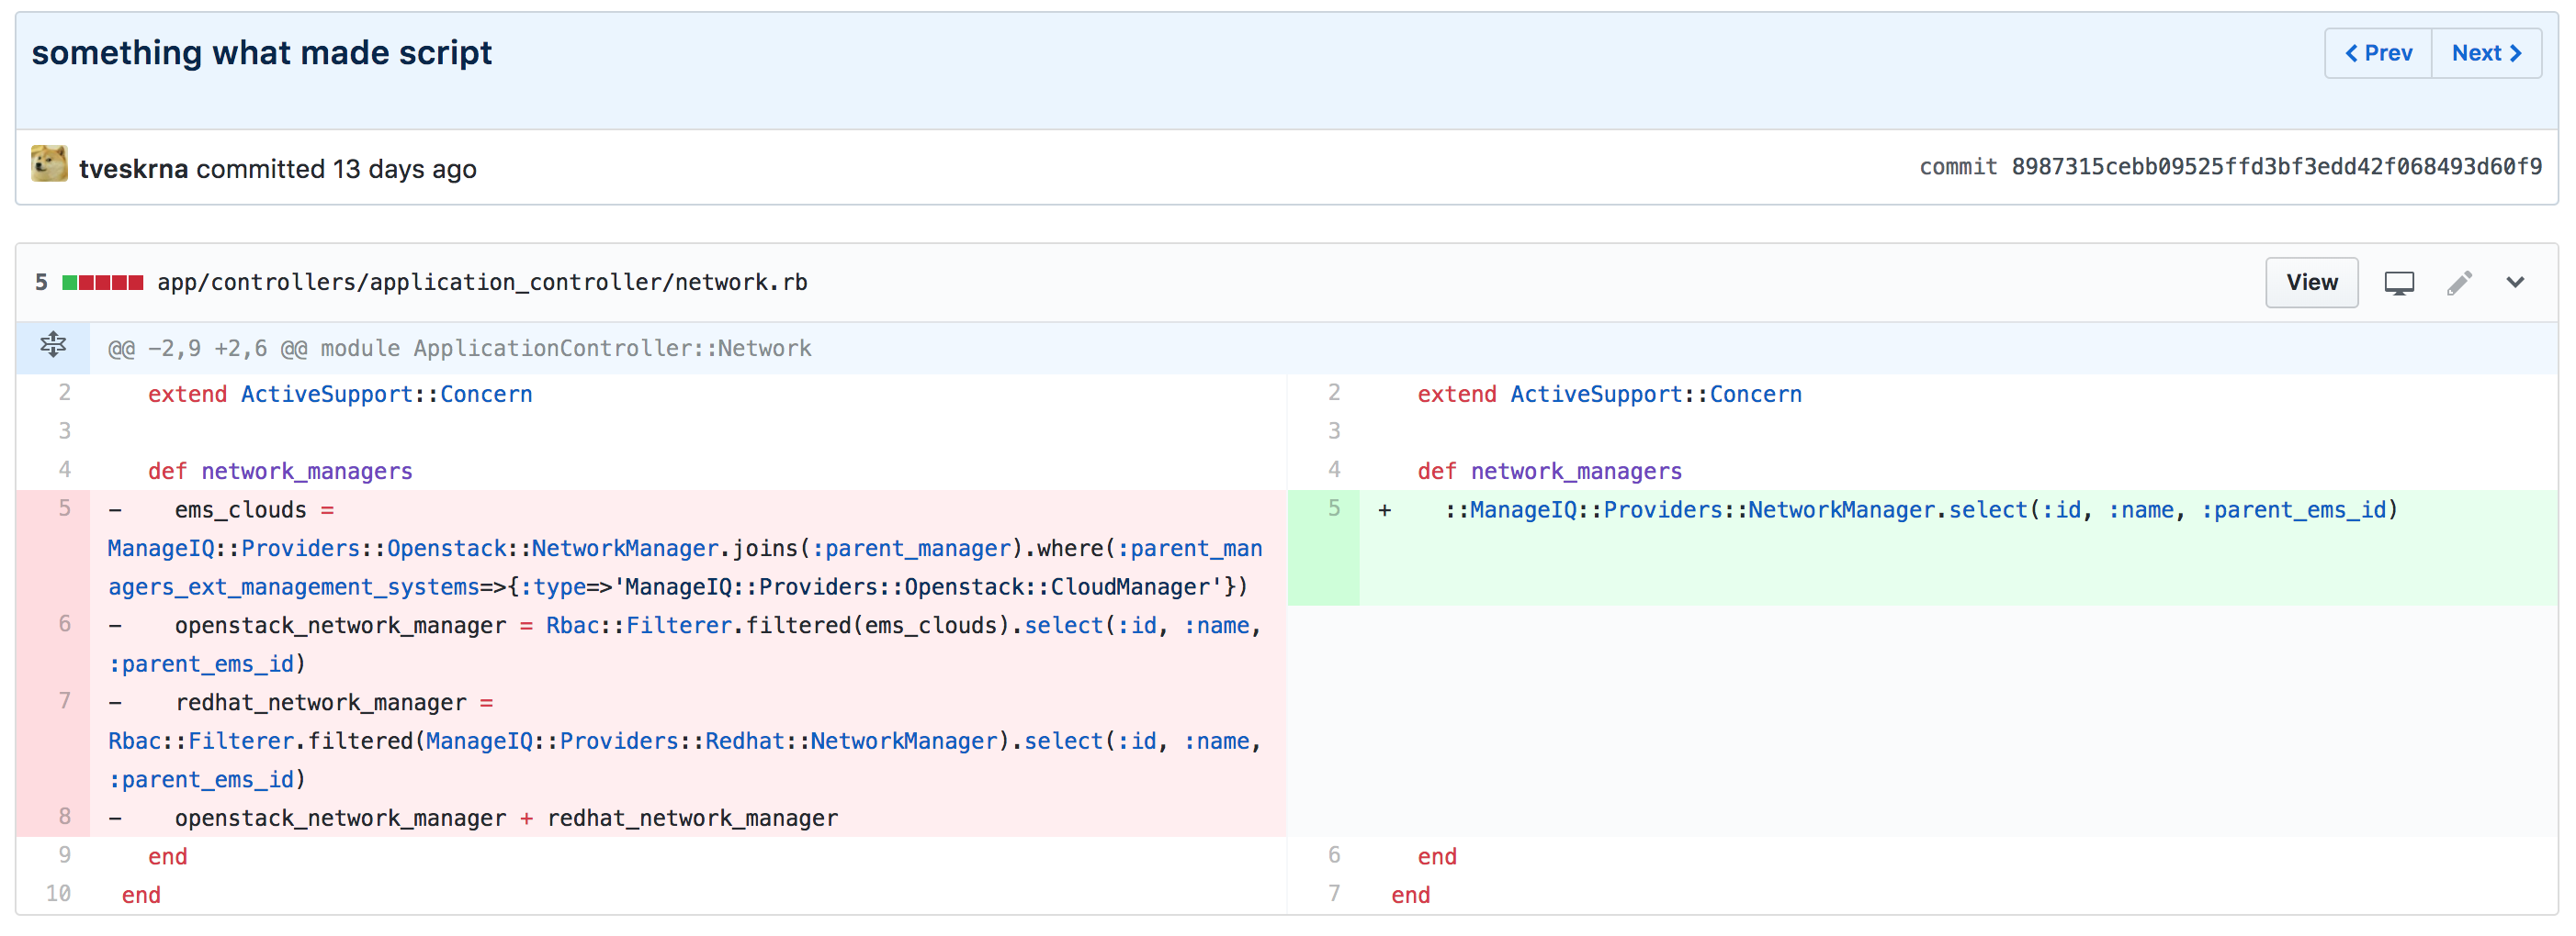2576x936 pixels.
Task: Click left line number 9
Action: point(64,855)
